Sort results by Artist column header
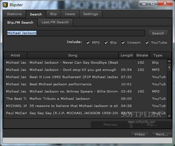 point(15,55)
